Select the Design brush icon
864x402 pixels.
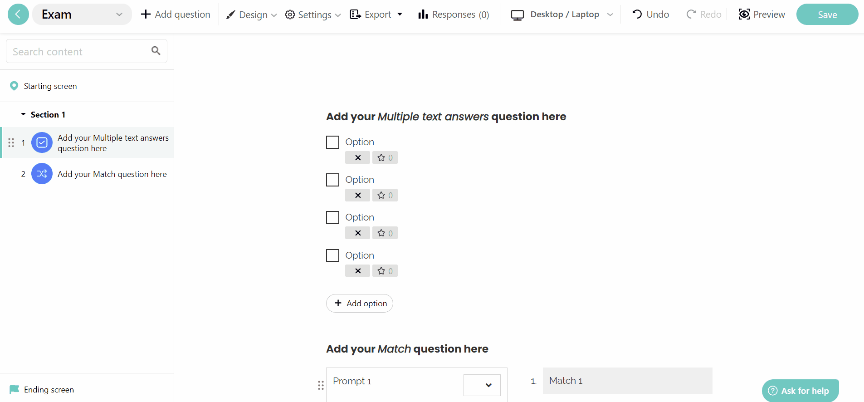tap(231, 14)
